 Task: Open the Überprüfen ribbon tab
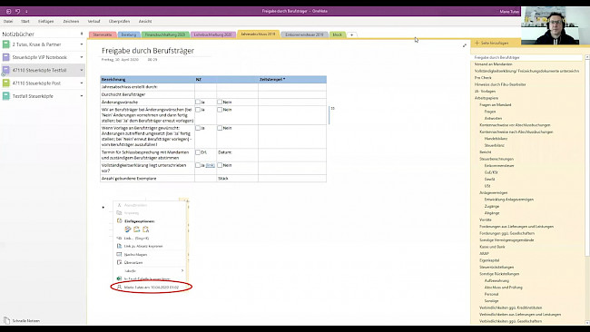(119, 22)
